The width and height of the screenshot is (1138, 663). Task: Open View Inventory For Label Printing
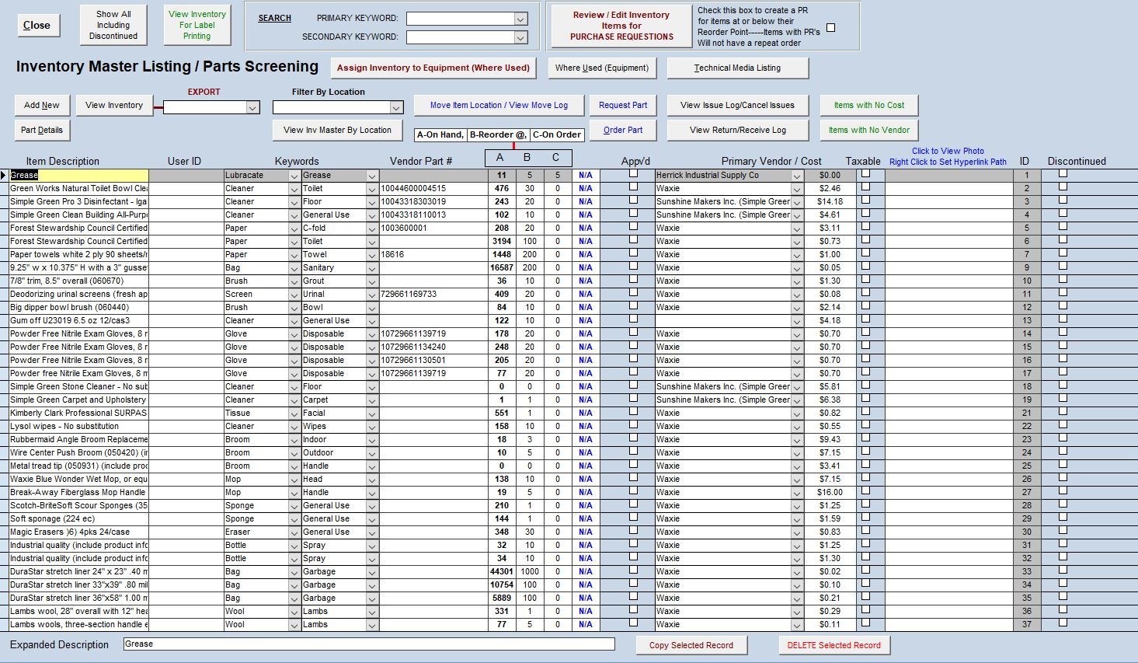[x=197, y=24]
